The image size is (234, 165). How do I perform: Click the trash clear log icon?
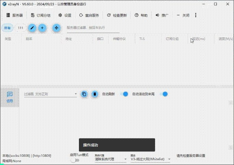tap(95, 94)
